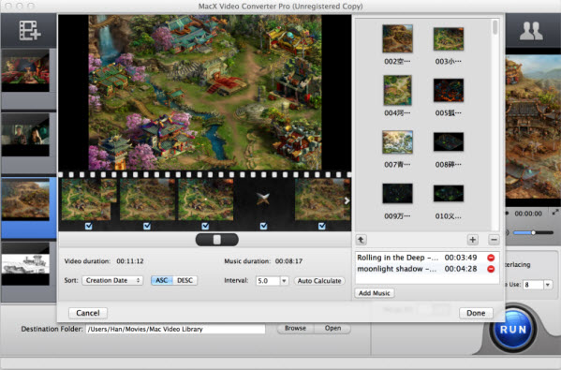Select first video in left sidebar list
The height and width of the screenshot is (370, 561).
[25, 70]
